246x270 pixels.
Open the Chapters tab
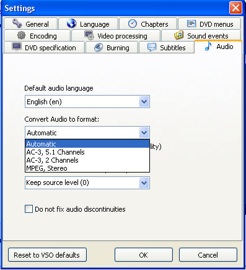(148, 24)
